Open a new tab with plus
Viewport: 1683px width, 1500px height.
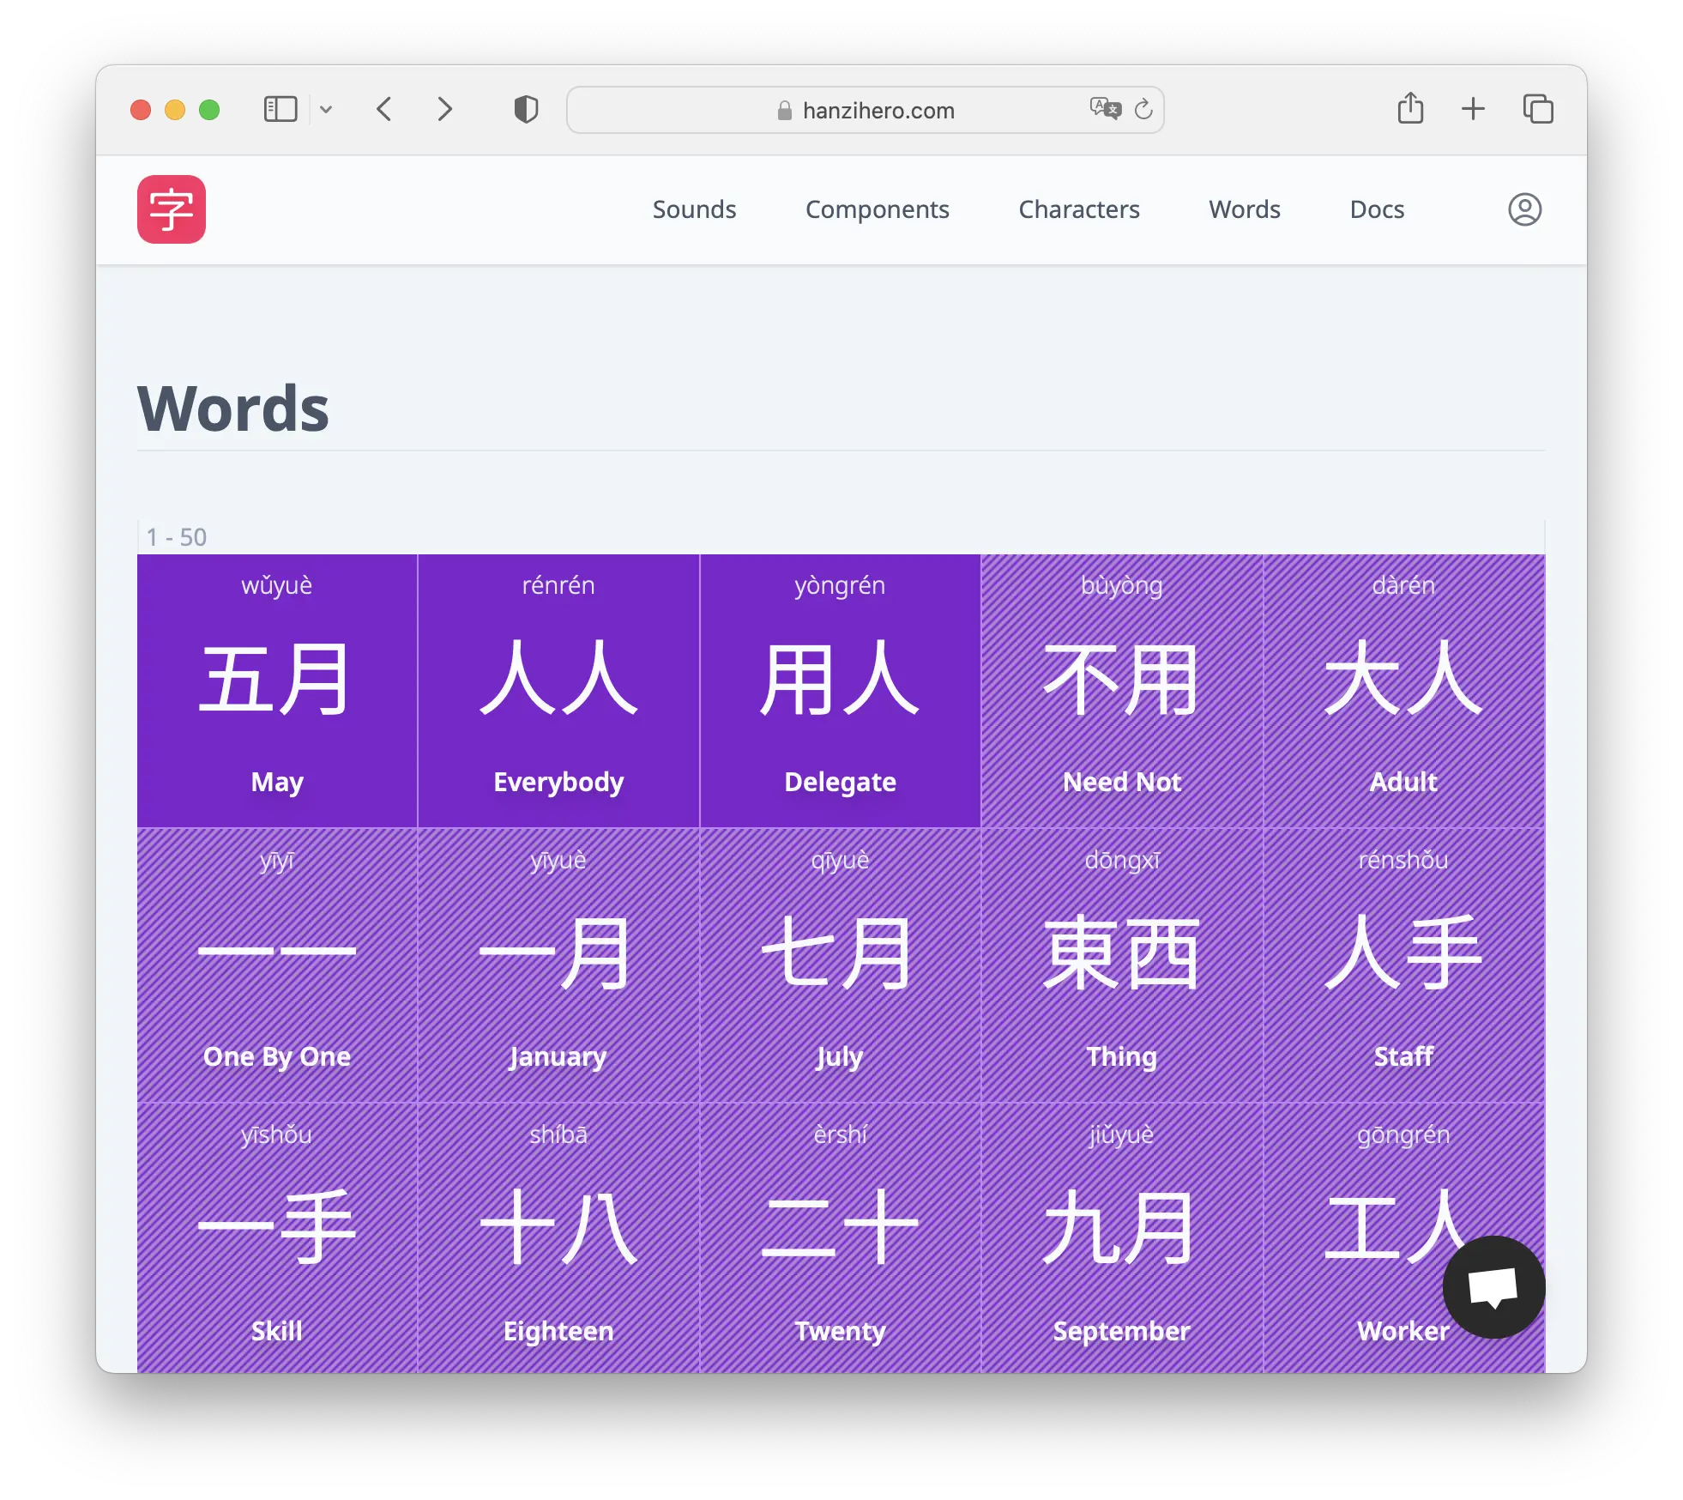click(1473, 109)
